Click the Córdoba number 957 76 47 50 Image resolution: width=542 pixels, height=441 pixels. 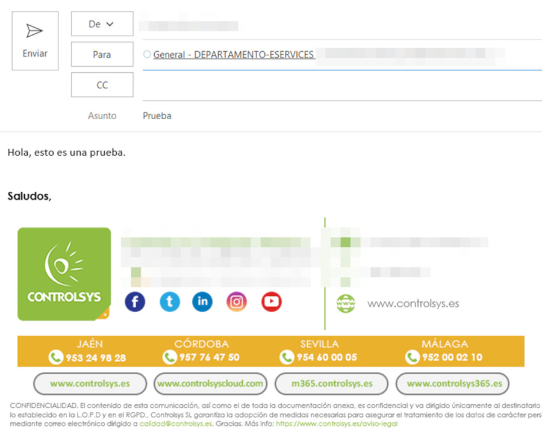209,357
